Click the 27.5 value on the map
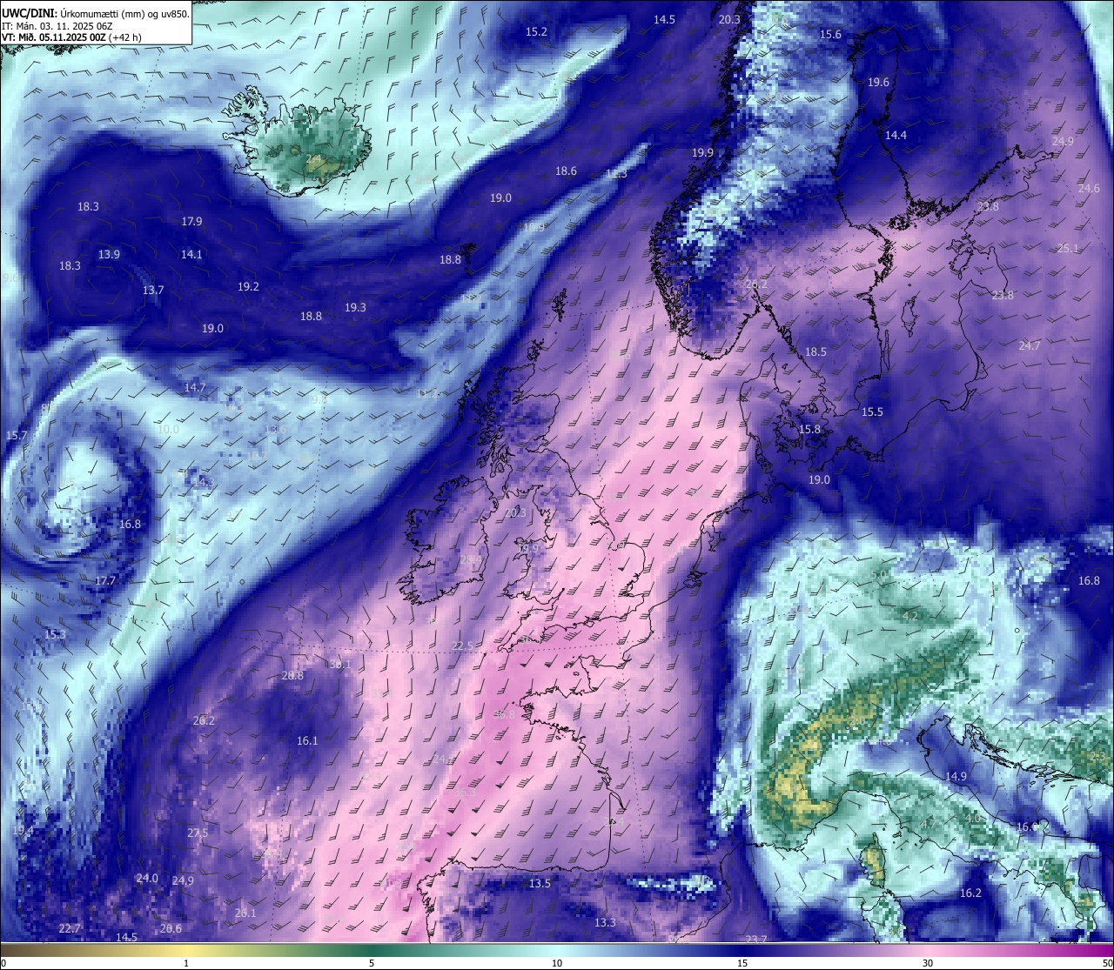 click(198, 833)
